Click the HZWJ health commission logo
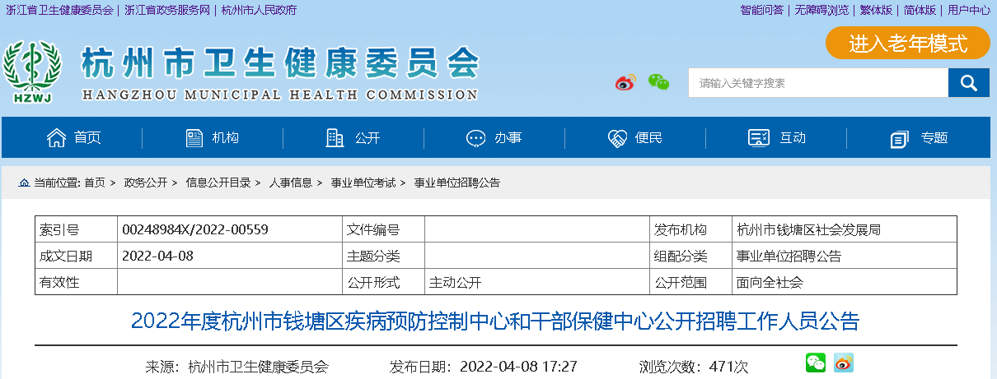 tap(33, 73)
